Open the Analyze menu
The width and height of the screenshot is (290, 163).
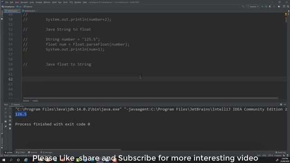click(x=39, y=2)
